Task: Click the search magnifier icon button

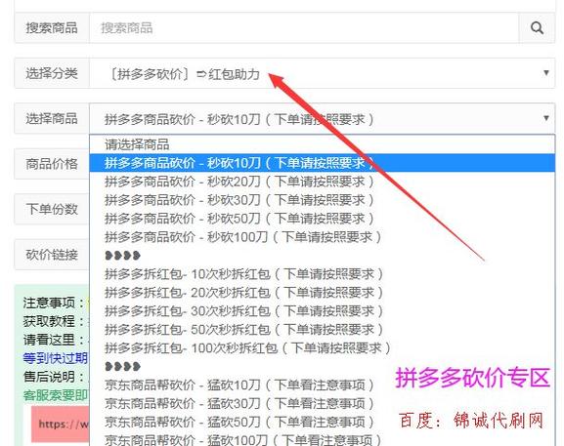Action: pyautogui.click(x=537, y=28)
